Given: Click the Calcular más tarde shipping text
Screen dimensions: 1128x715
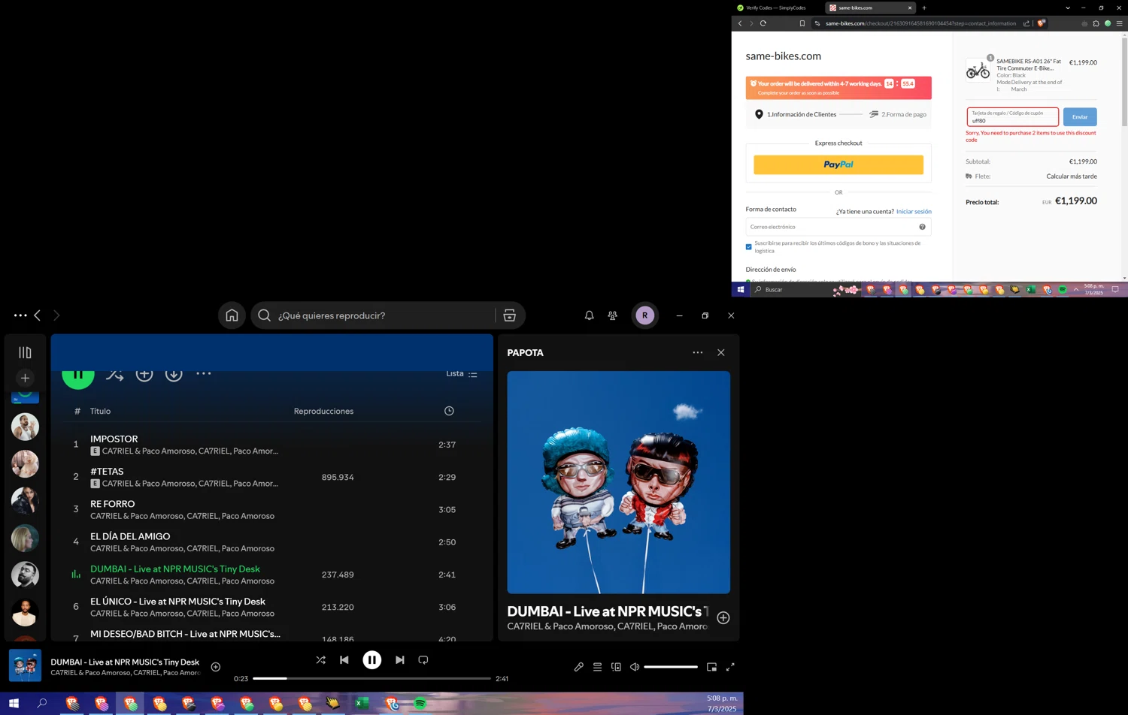Looking at the screenshot, I should [x=1072, y=176].
